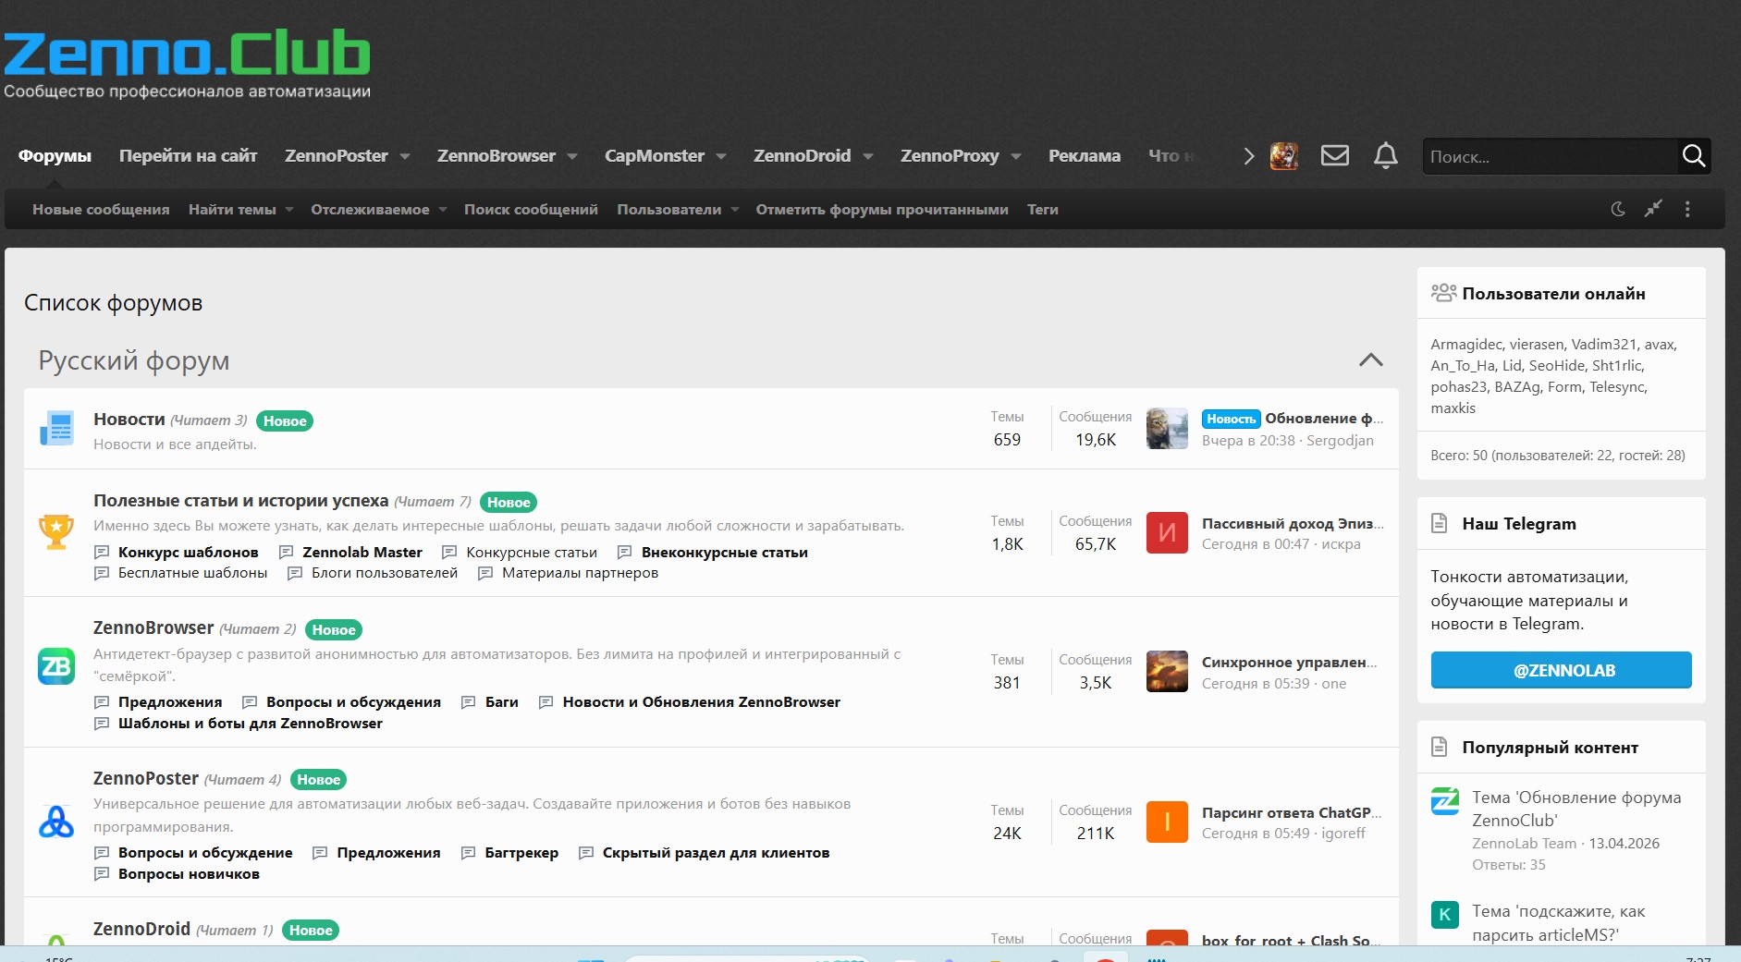This screenshot has width=1741, height=962.
Task: Click the ZennoBrowser ZB forum icon
Action: pyautogui.click(x=56, y=666)
